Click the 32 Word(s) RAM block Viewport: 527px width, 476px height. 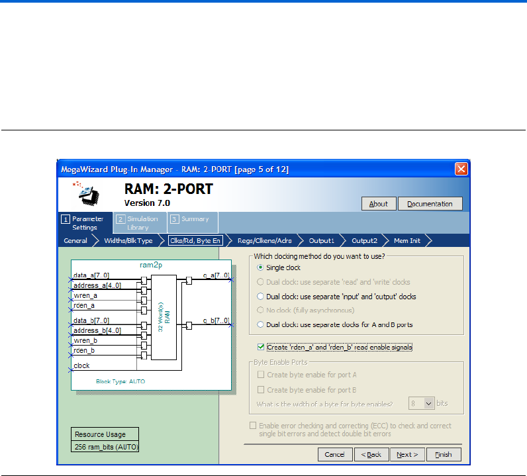[164, 317]
